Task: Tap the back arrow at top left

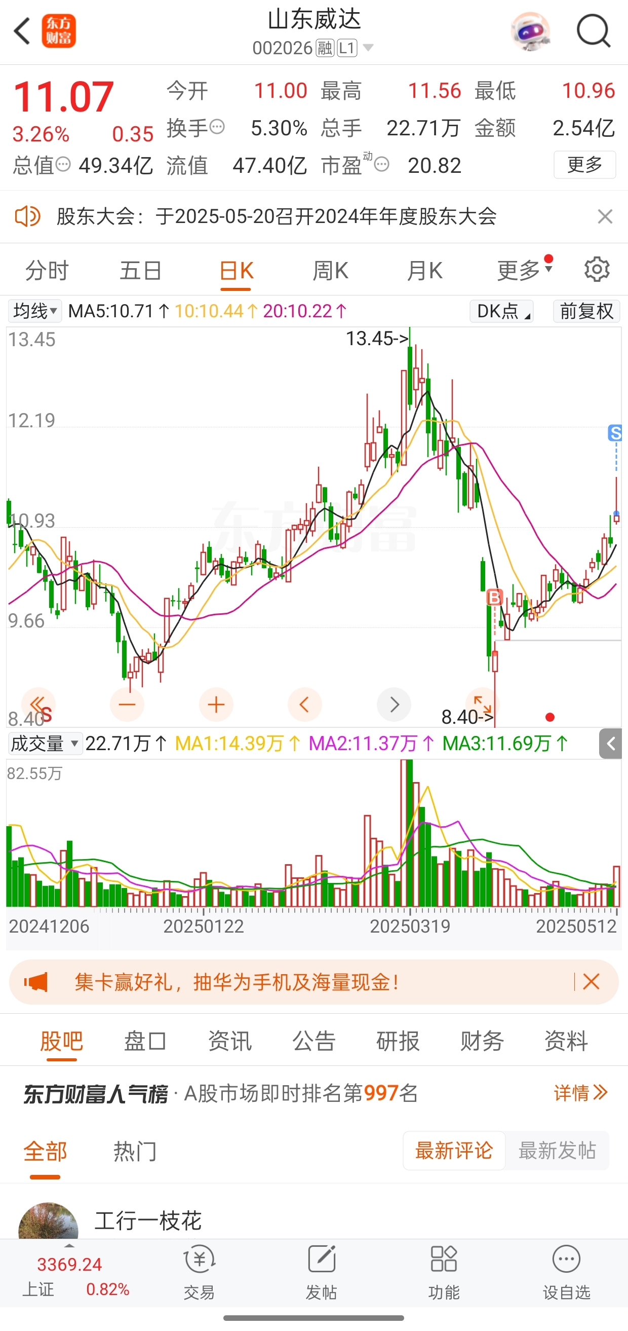Action: click(x=23, y=31)
